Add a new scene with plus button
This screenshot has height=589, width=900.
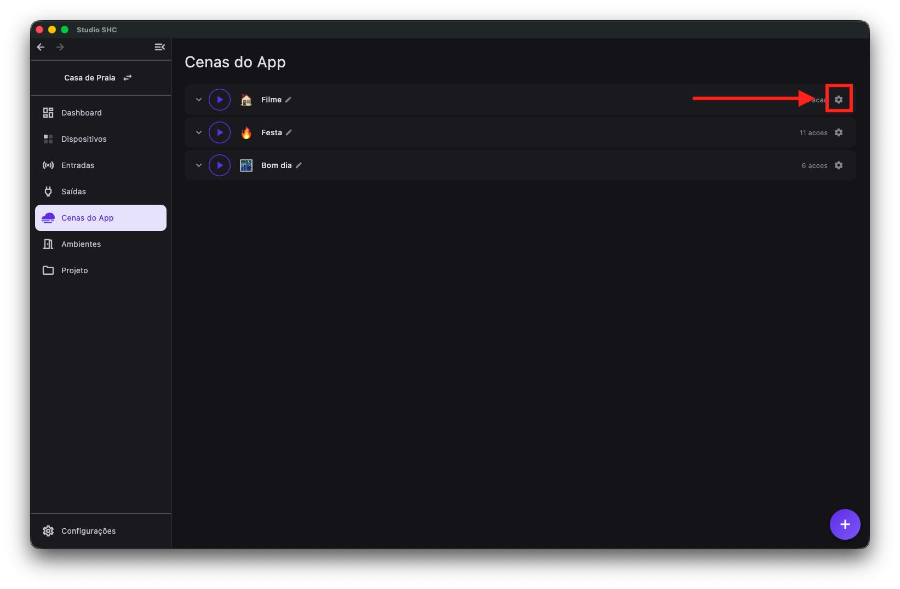[845, 524]
